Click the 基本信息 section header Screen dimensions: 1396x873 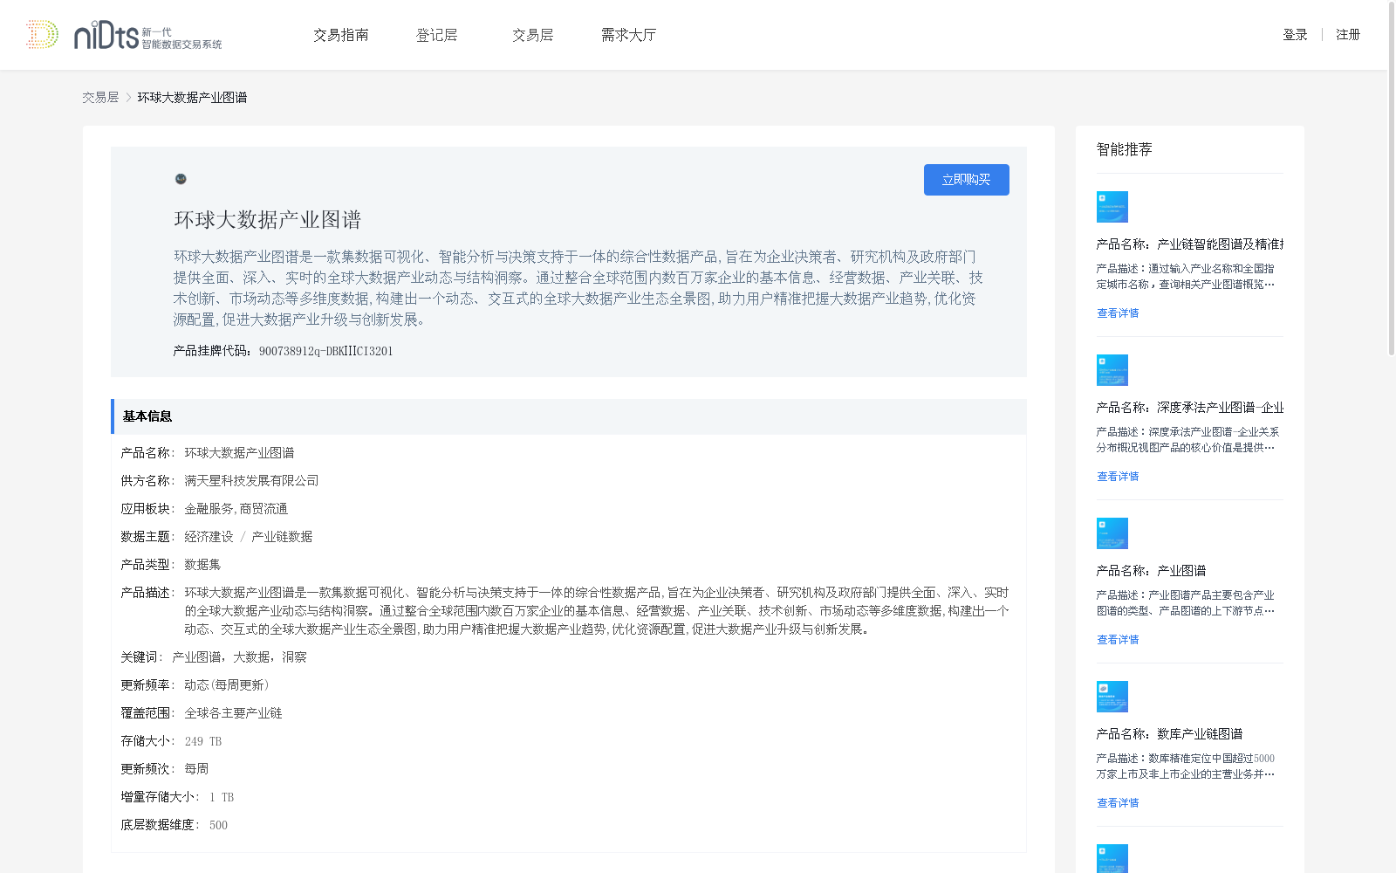[569, 416]
